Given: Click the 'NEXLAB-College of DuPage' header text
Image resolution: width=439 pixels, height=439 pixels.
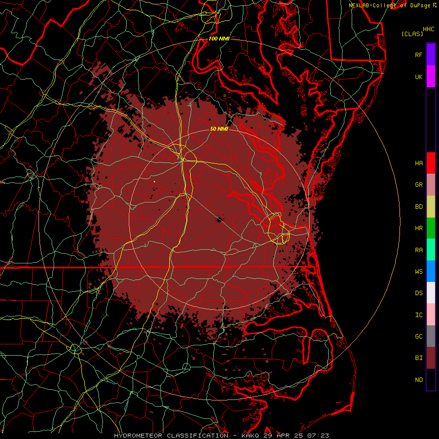Looking at the screenshot, I should [389, 5].
